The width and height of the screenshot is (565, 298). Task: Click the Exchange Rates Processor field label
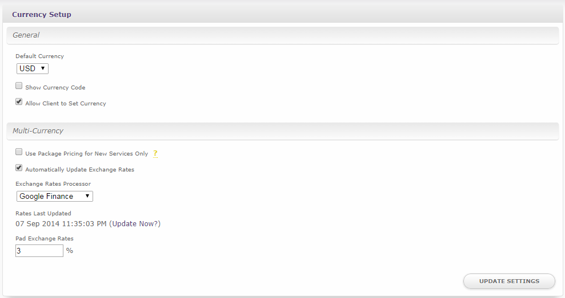53,183
